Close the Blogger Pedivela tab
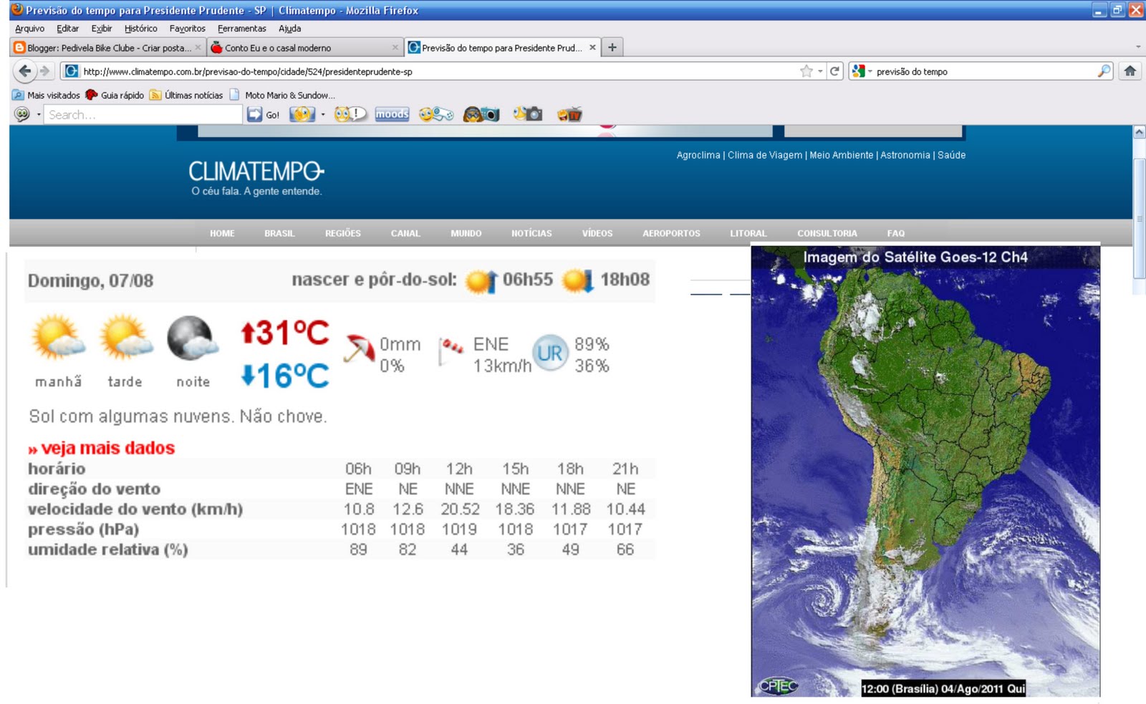Screen dimensions: 1146x704 coord(198,47)
